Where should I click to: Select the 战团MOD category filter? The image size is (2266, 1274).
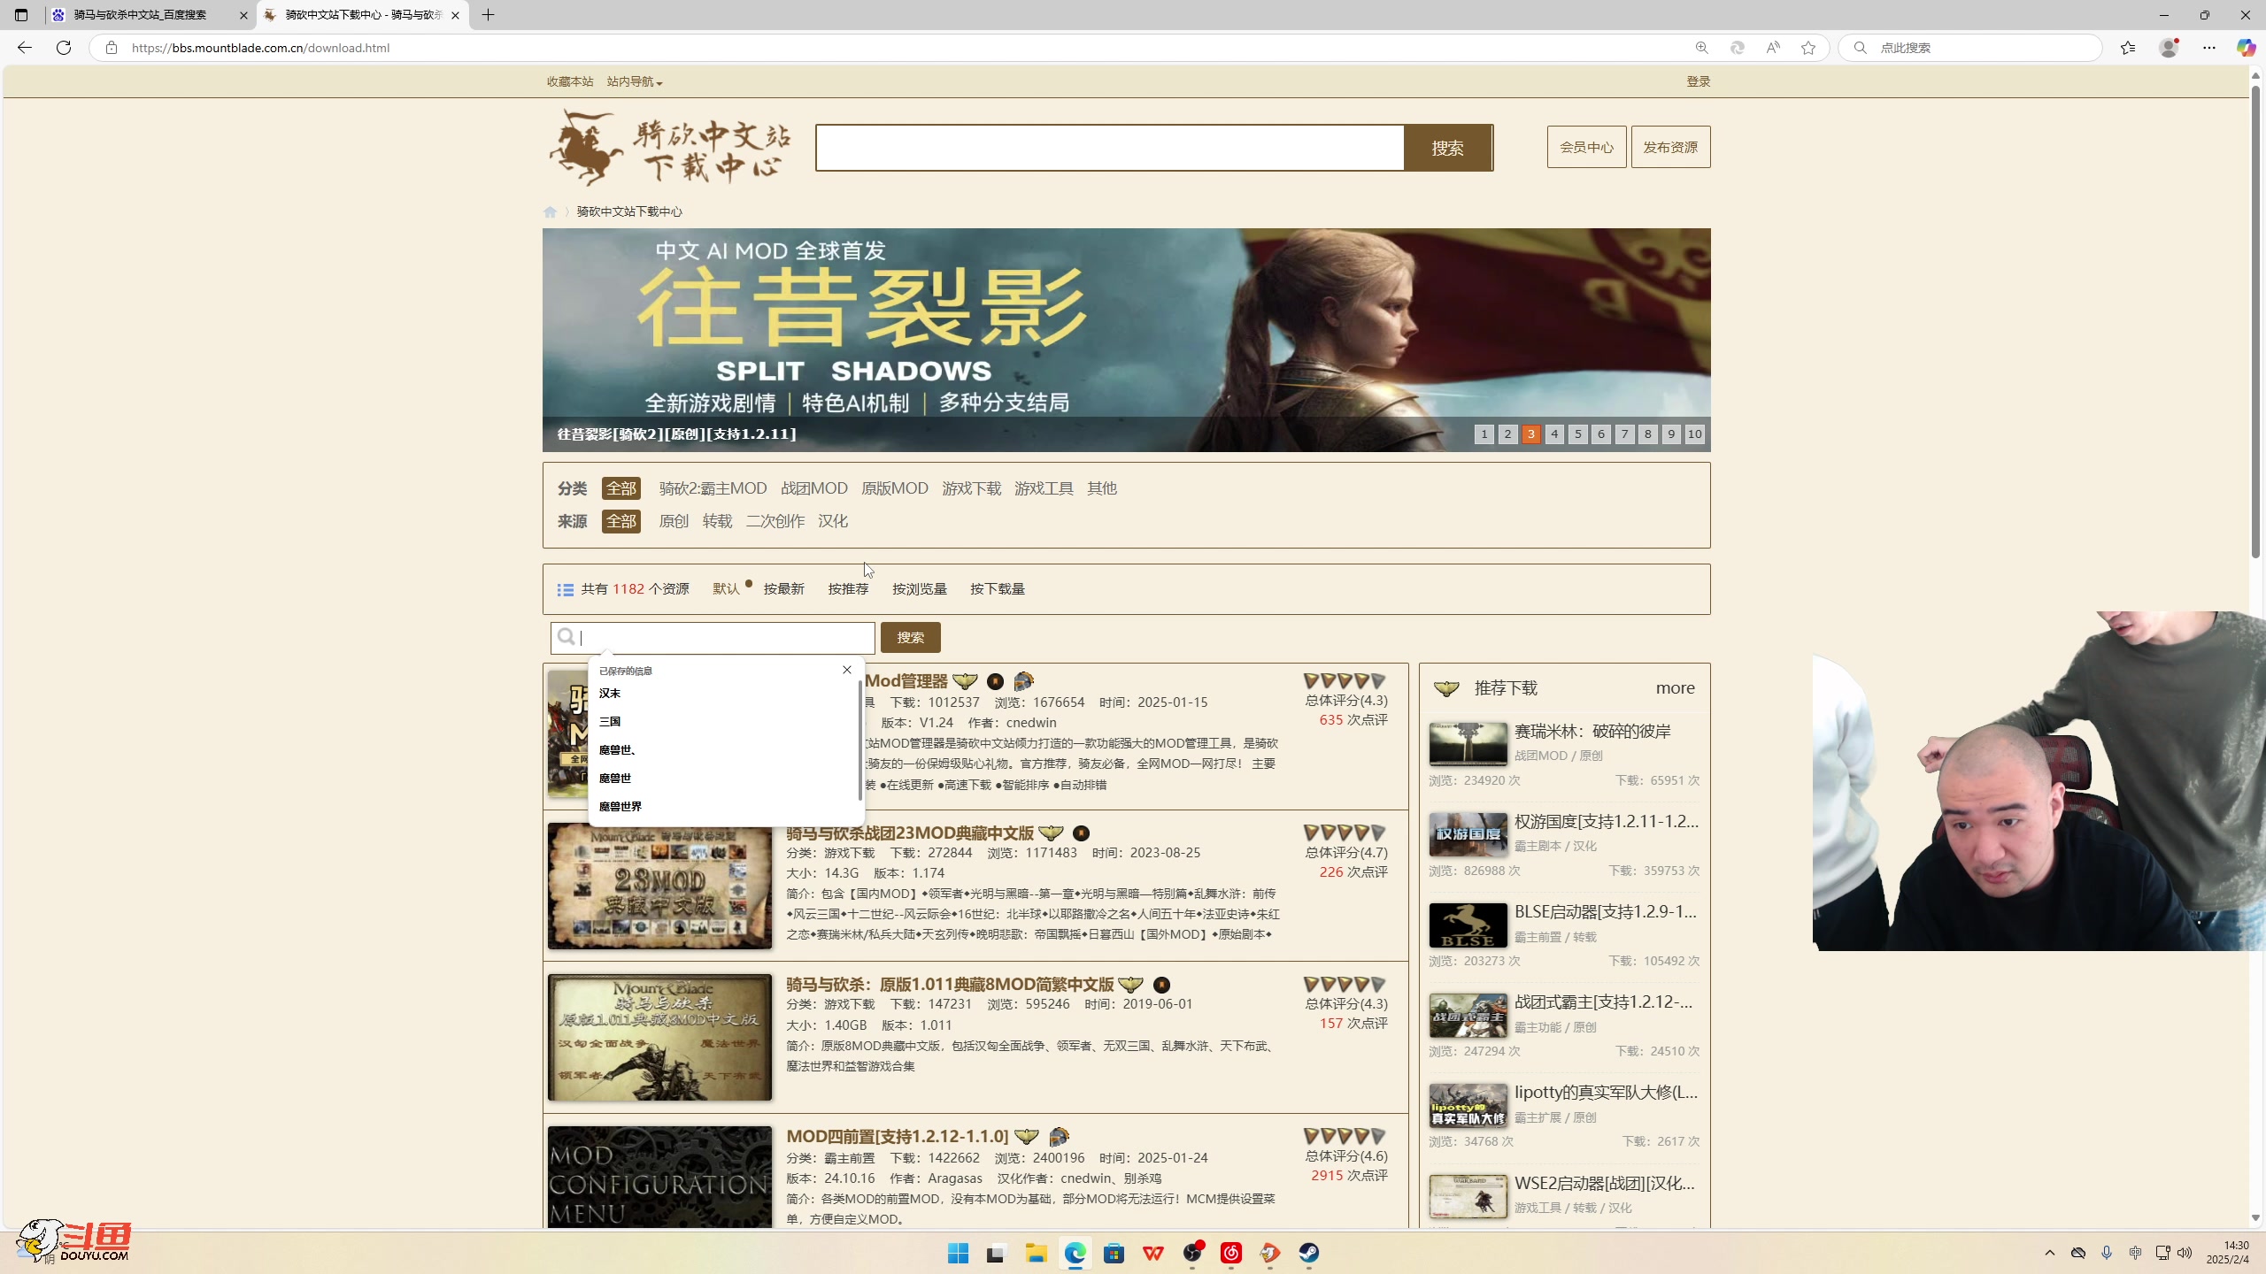pos(813,488)
